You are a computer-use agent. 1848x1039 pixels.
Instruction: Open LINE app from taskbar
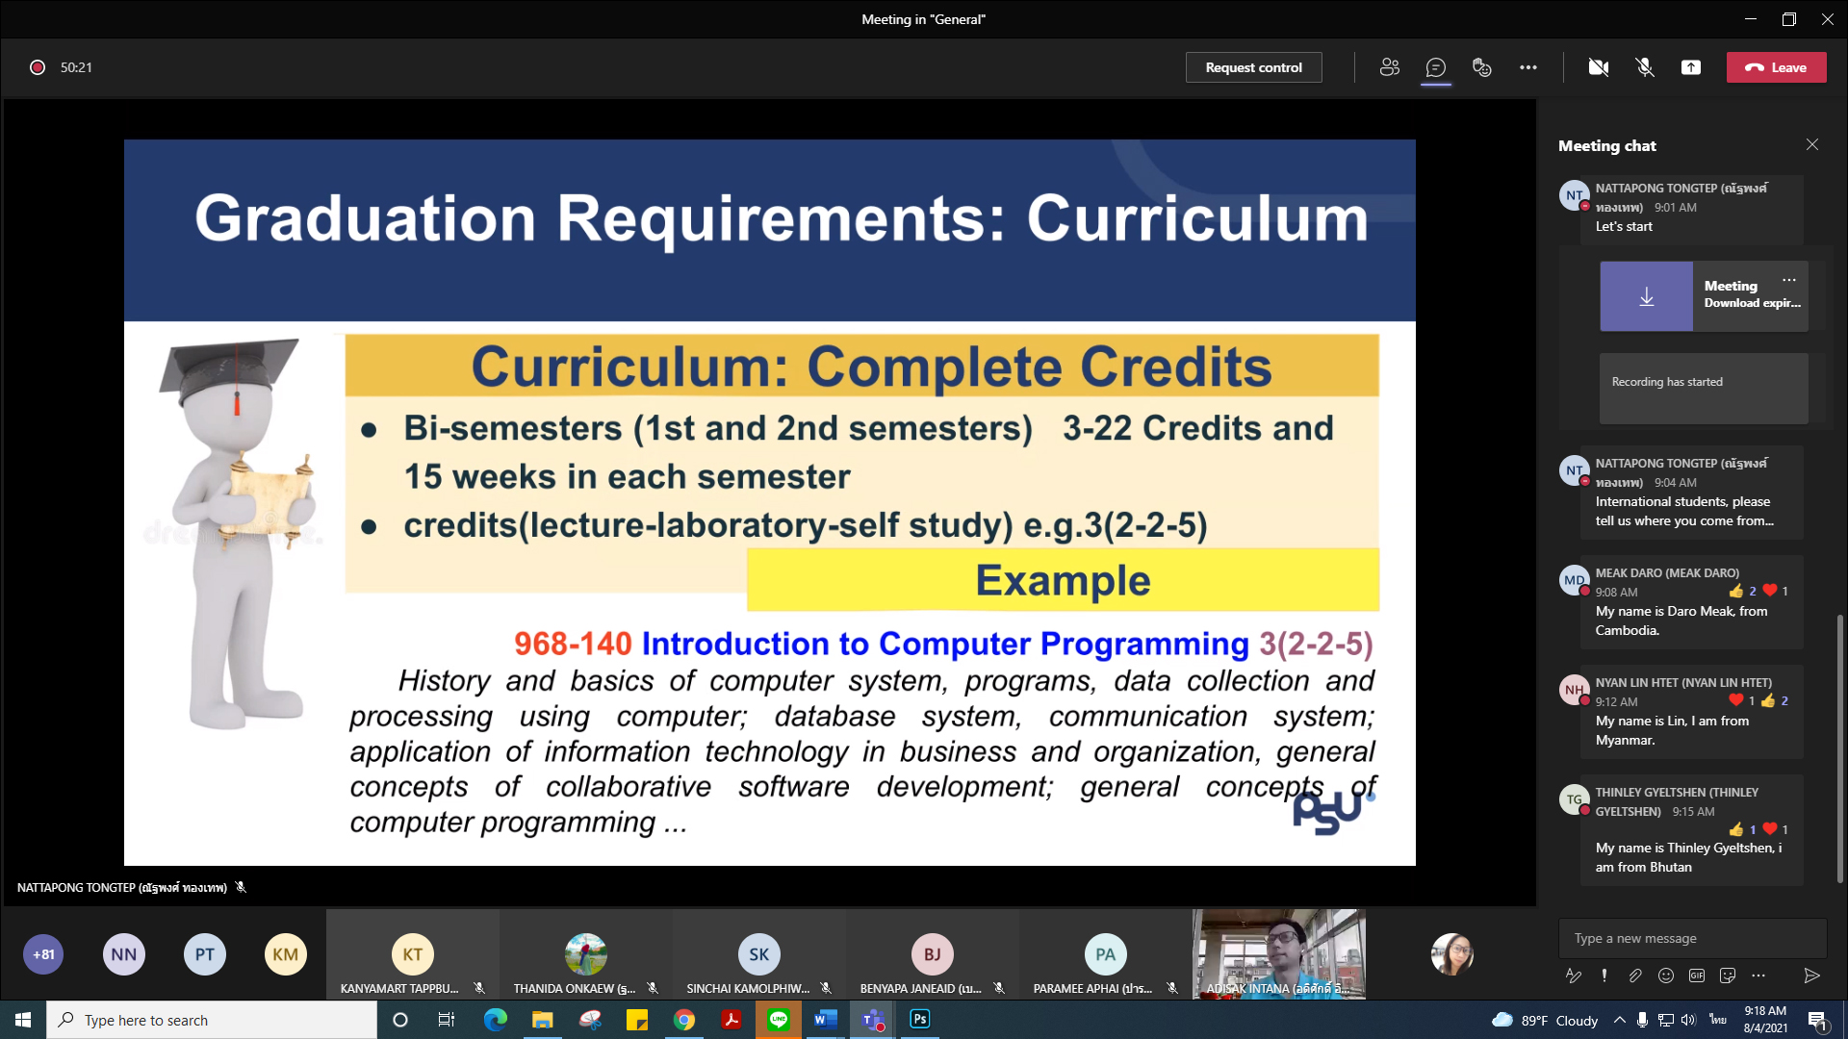779,1020
